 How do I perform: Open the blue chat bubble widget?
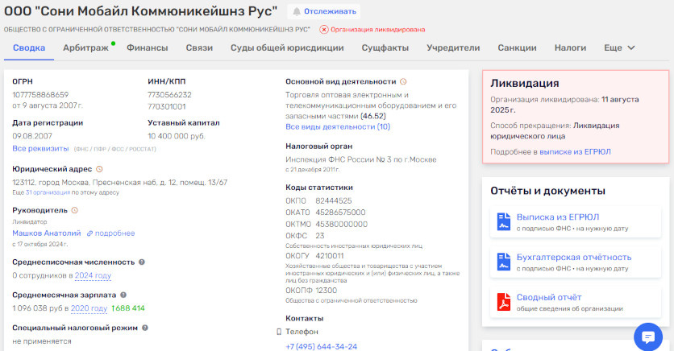[648, 337]
